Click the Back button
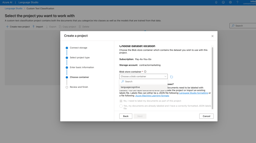The height and width of the screenshot is (143, 256). (126, 116)
